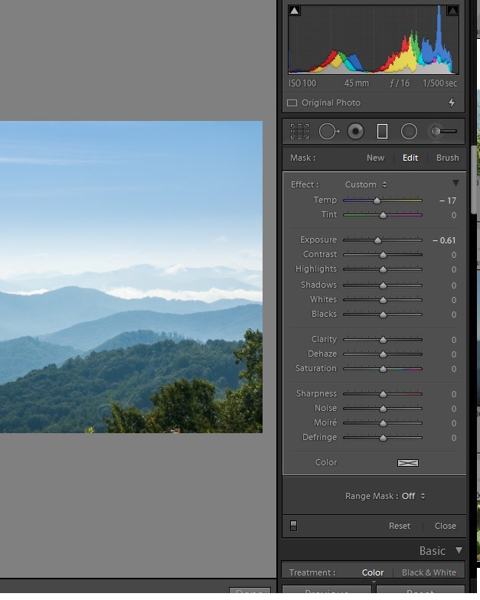Enable the Original Photo checkbox
The height and width of the screenshot is (600, 480).
click(292, 103)
